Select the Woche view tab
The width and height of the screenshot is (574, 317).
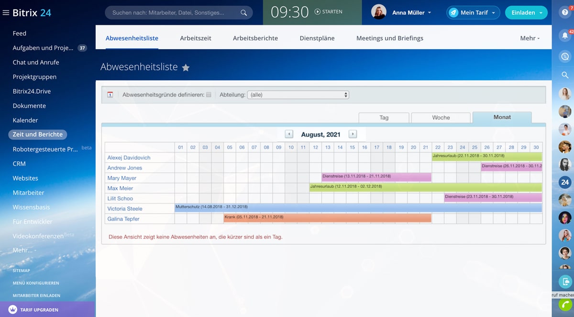441,118
